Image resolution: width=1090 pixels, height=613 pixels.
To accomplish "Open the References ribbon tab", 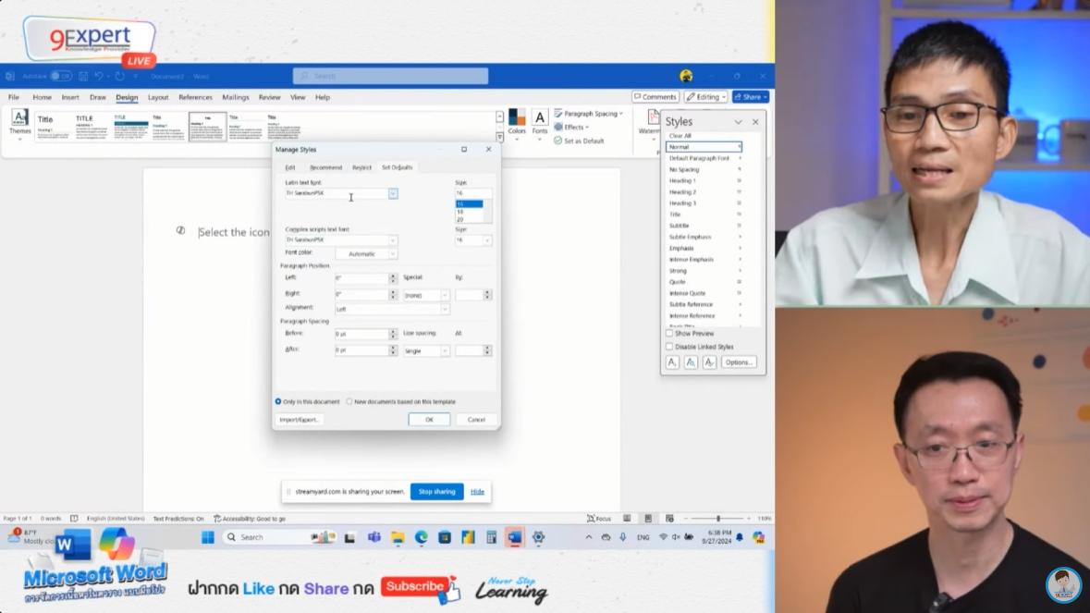I will coord(195,97).
